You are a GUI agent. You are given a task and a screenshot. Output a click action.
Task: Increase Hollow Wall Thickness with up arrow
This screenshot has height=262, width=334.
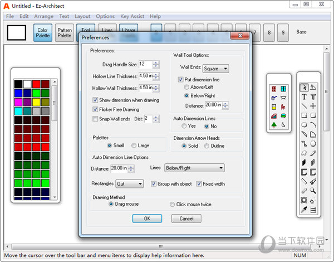156,86
